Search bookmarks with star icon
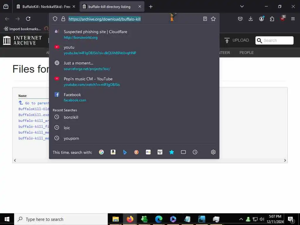Image resolution: width=300 pixels, height=225 pixels. 172,152
